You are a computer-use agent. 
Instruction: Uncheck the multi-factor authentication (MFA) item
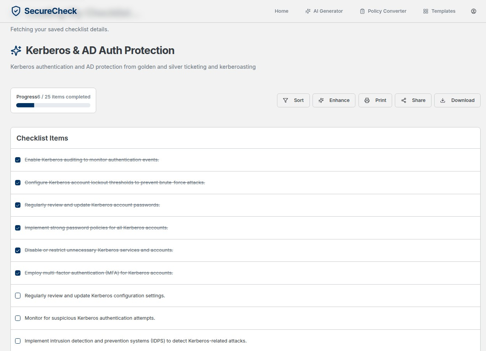click(x=18, y=273)
